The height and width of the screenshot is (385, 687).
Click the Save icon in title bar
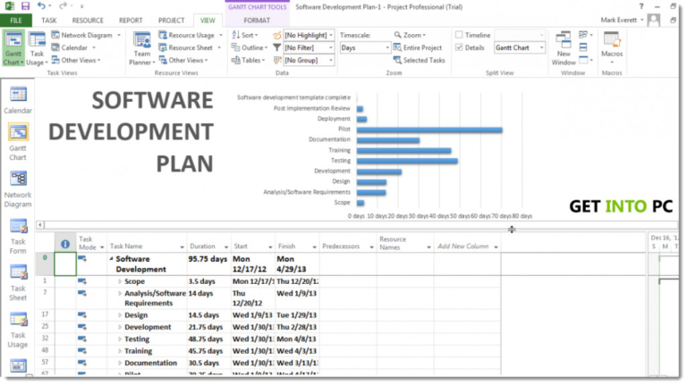click(x=25, y=6)
